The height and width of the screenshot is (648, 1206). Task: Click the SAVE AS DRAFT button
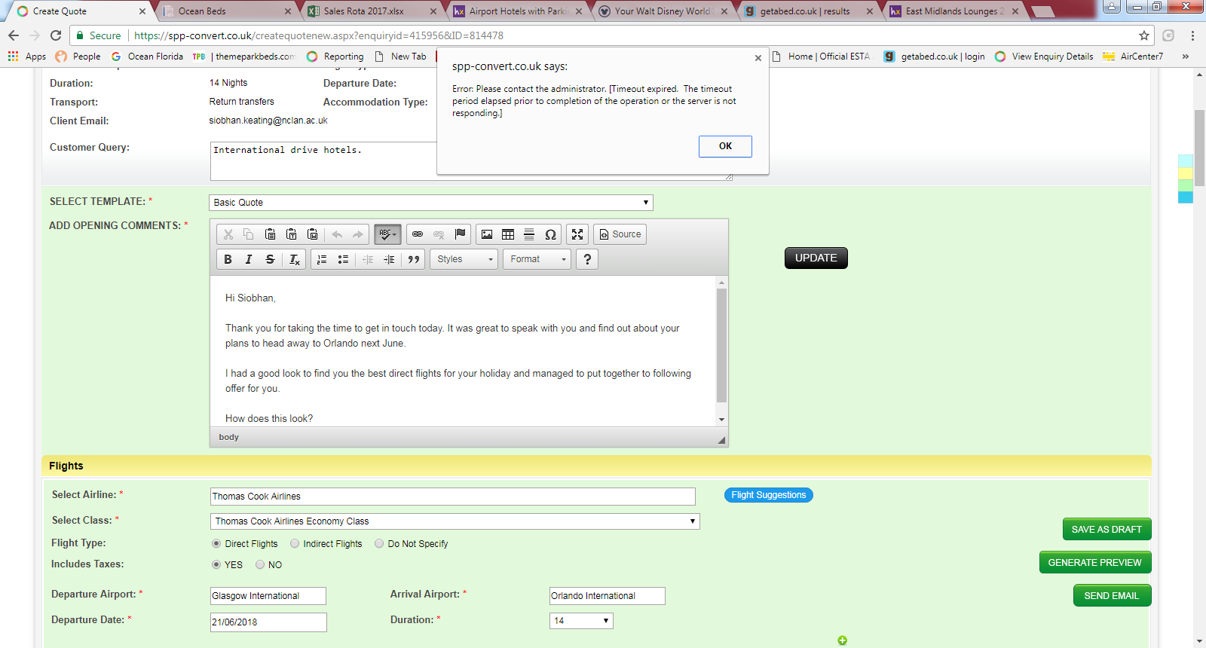click(1107, 530)
